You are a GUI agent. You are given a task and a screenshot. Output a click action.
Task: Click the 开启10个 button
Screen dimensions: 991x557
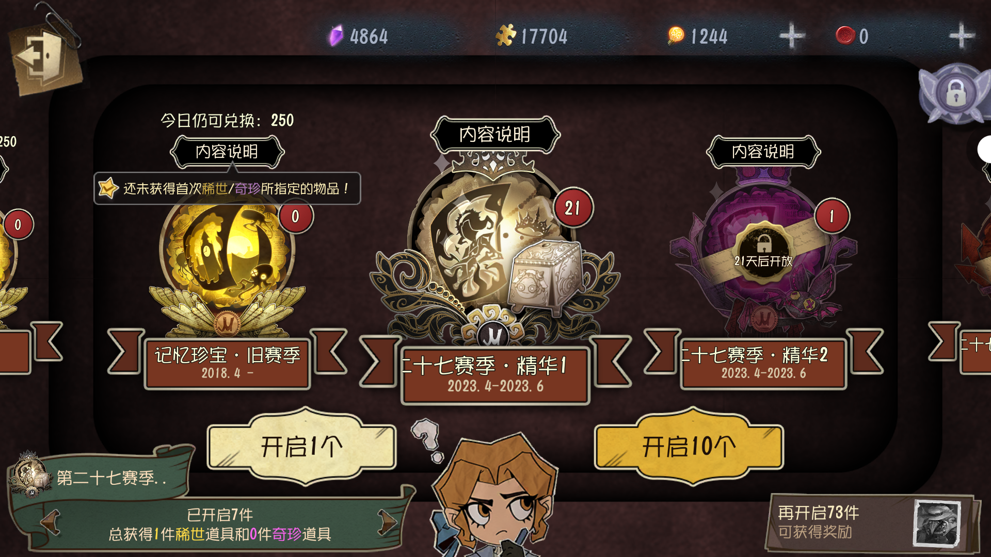pyautogui.click(x=689, y=446)
